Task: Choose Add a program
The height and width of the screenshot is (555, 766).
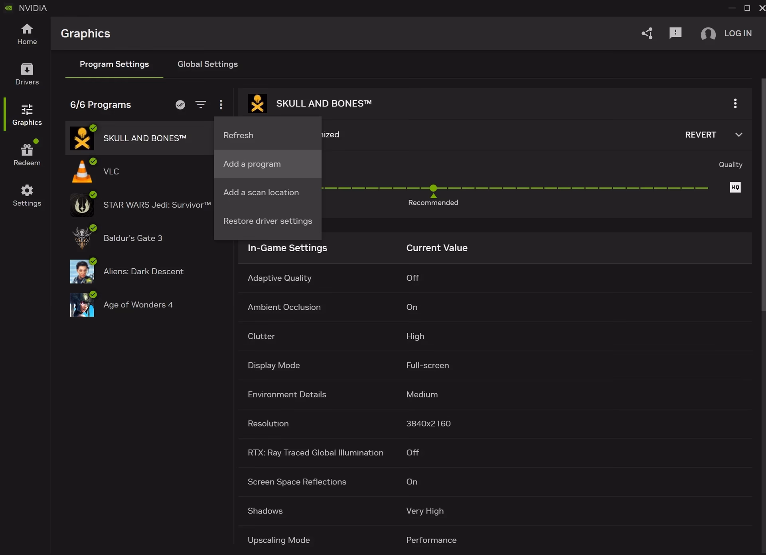Action: tap(268, 164)
